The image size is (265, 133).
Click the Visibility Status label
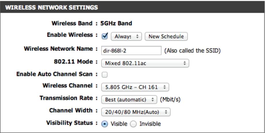(69, 123)
